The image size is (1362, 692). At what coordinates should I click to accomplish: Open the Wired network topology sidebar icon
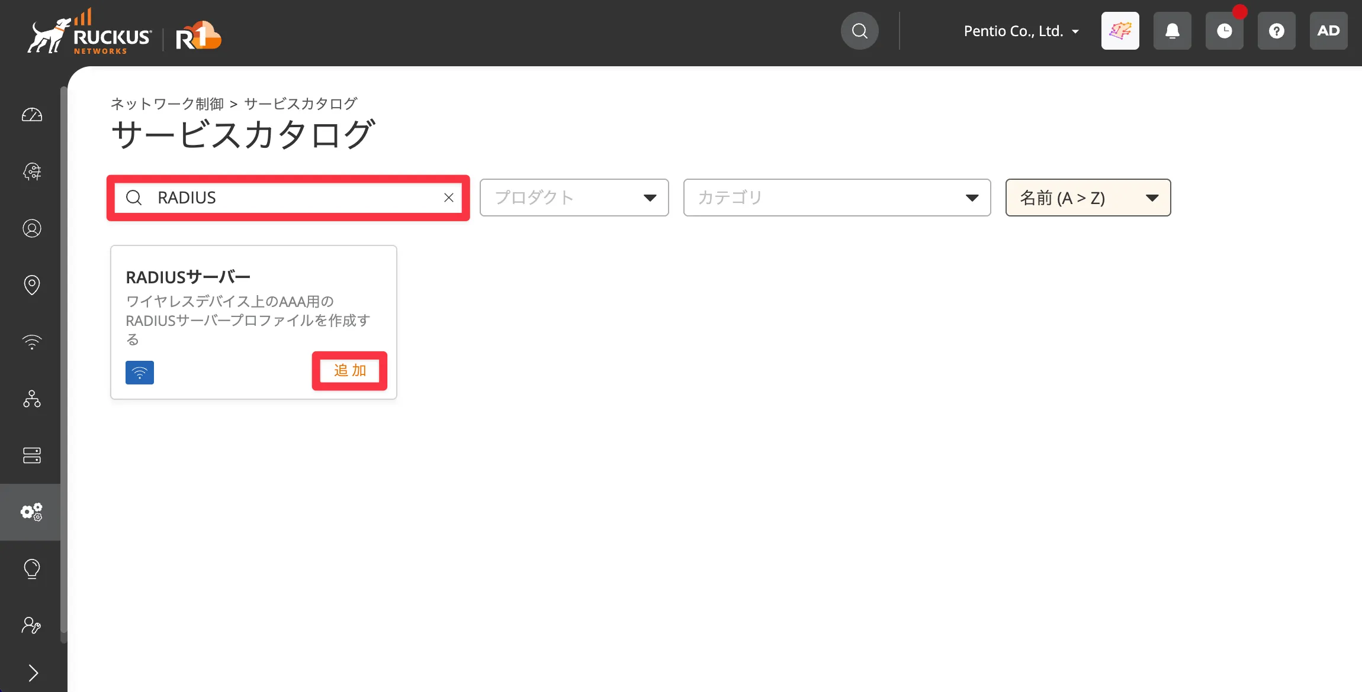click(32, 399)
